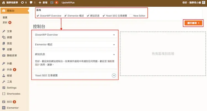
Task: Click the 外掛 sidebar label
Action: point(9,70)
